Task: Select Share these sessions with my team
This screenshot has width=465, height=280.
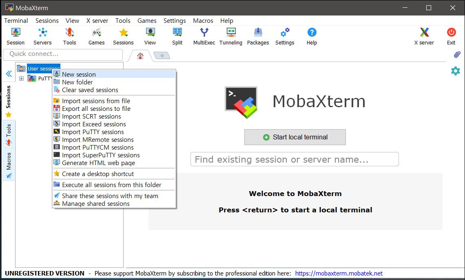Action: [114, 196]
